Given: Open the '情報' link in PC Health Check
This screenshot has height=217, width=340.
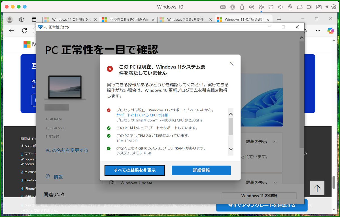Looking at the screenshot, I should (x=58, y=177).
